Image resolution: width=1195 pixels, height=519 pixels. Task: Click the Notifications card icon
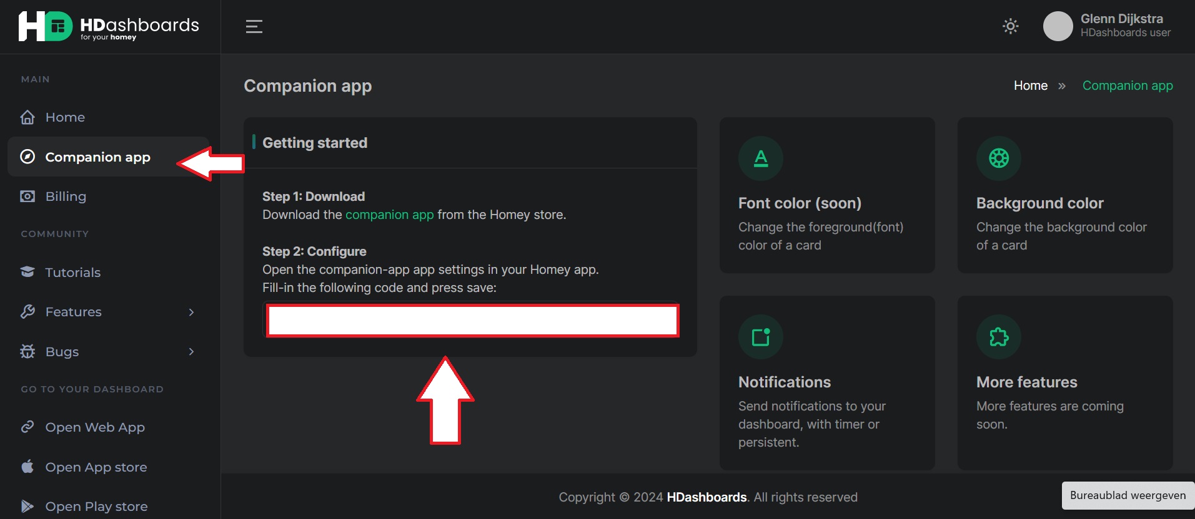tap(760, 337)
